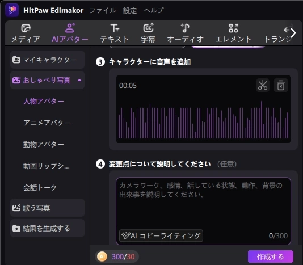
Task: Click the 変更点について説明してください heading
Action: tap(160, 164)
